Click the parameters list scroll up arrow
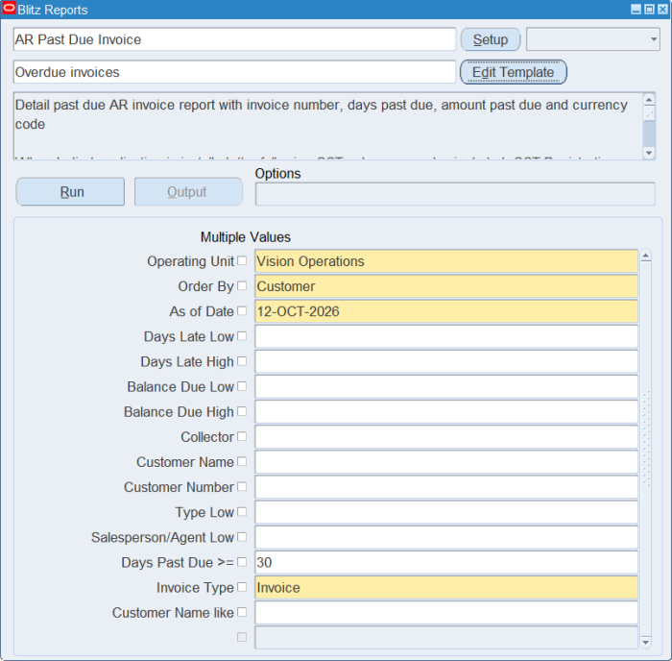Viewport: 672px width, 661px height. pos(646,257)
